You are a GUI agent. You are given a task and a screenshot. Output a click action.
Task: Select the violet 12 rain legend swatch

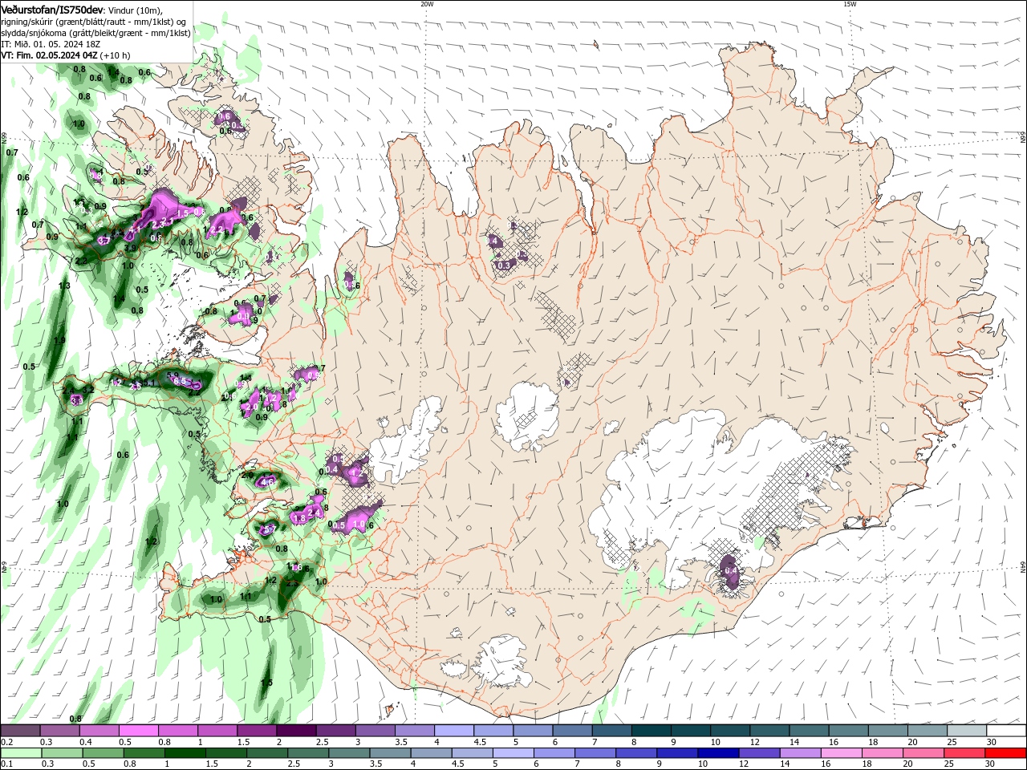759,753
